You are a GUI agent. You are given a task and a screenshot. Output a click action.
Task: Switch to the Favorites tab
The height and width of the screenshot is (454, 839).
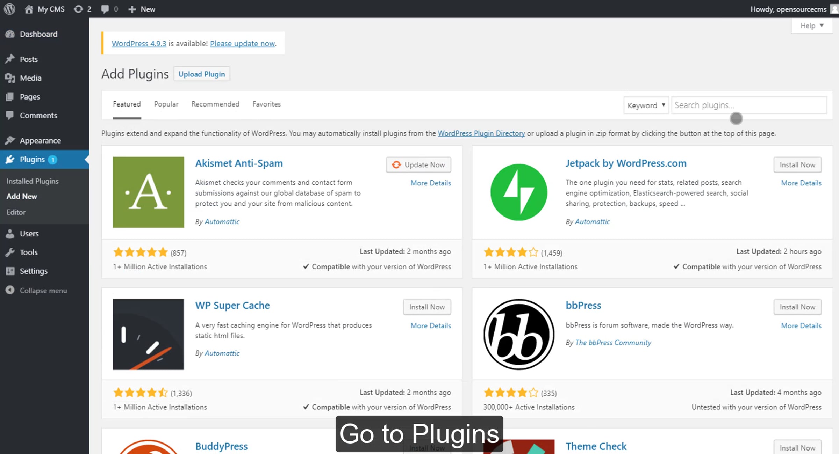click(x=267, y=104)
